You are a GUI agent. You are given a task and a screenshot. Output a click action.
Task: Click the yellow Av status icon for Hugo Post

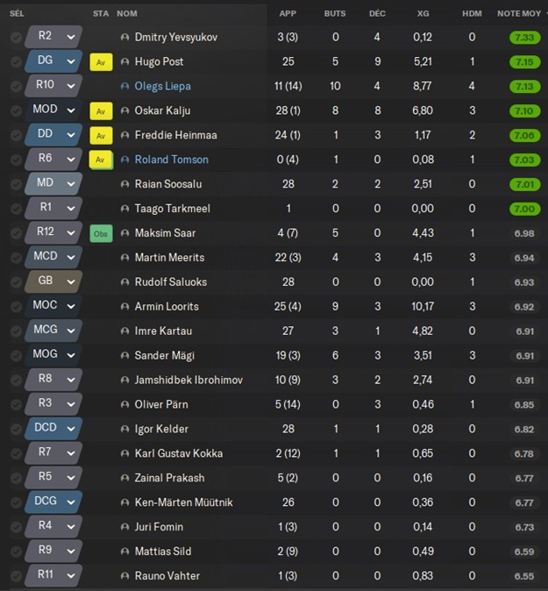click(101, 62)
